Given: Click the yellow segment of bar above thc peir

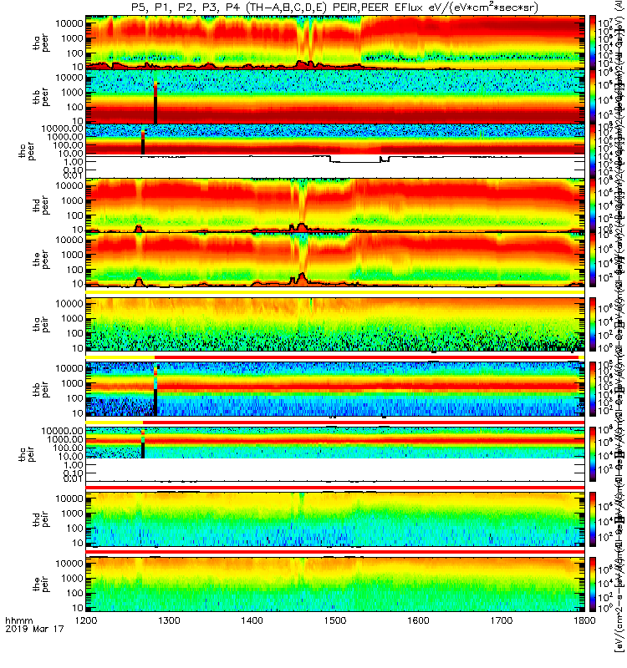Looking at the screenshot, I should 115,423.
